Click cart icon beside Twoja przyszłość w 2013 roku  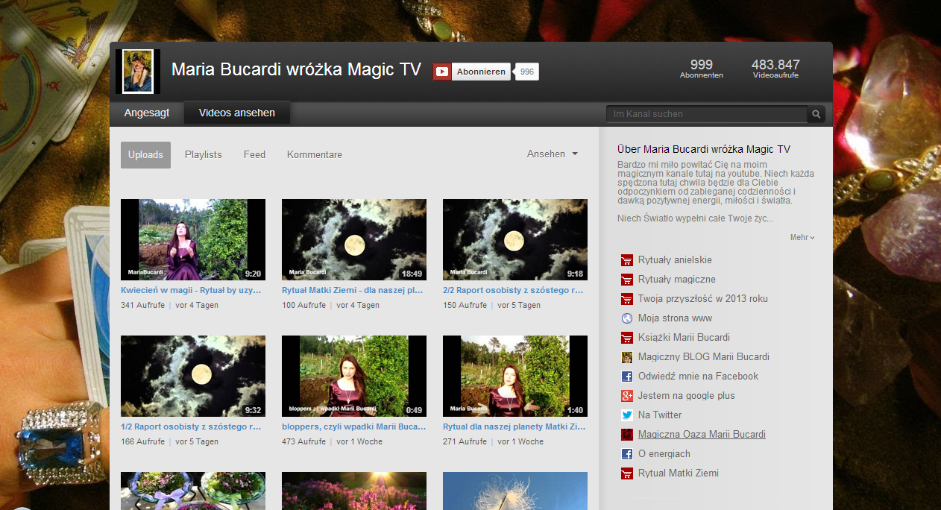(626, 299)
